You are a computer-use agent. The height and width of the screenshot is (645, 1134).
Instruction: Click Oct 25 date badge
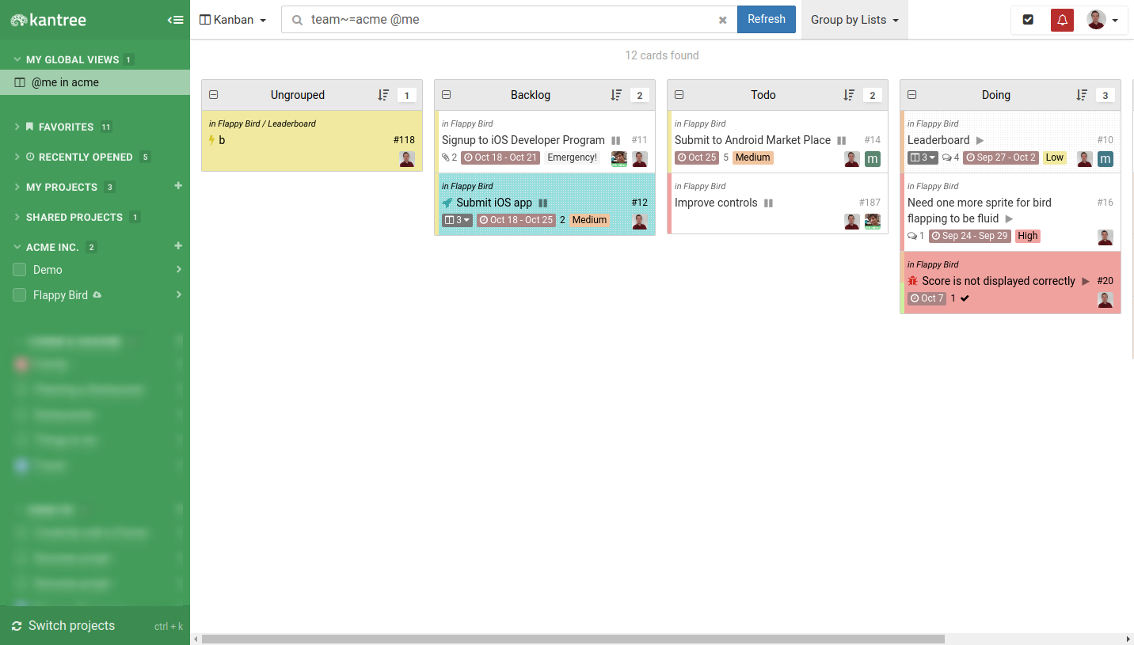tap(696, 157)
